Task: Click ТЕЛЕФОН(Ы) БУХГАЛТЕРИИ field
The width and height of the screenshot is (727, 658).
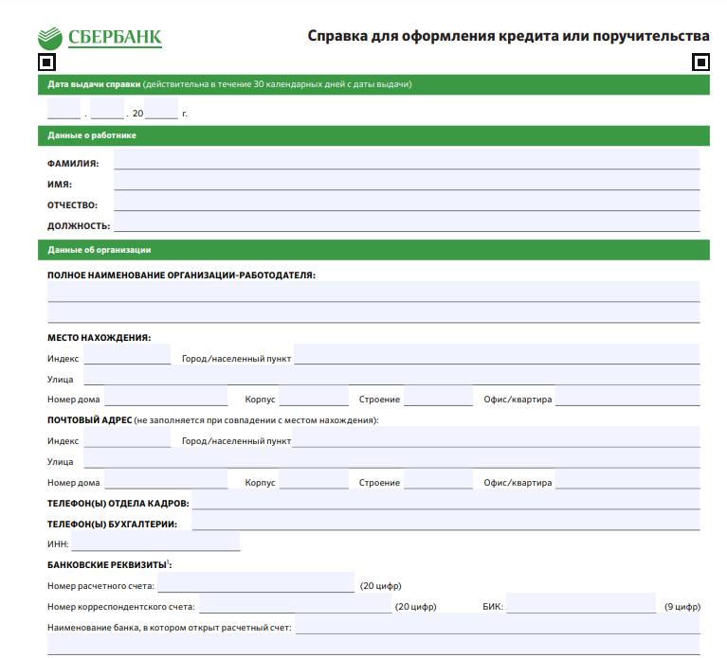Action: (x=445, y=521)
